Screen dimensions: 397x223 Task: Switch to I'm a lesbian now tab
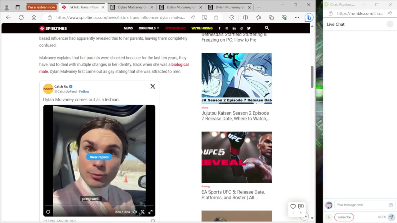pyautogui.click(x=42, y=7)
